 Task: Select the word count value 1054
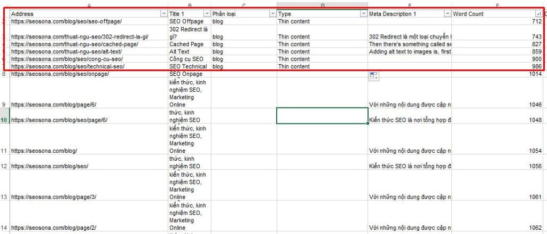(536, 151)
